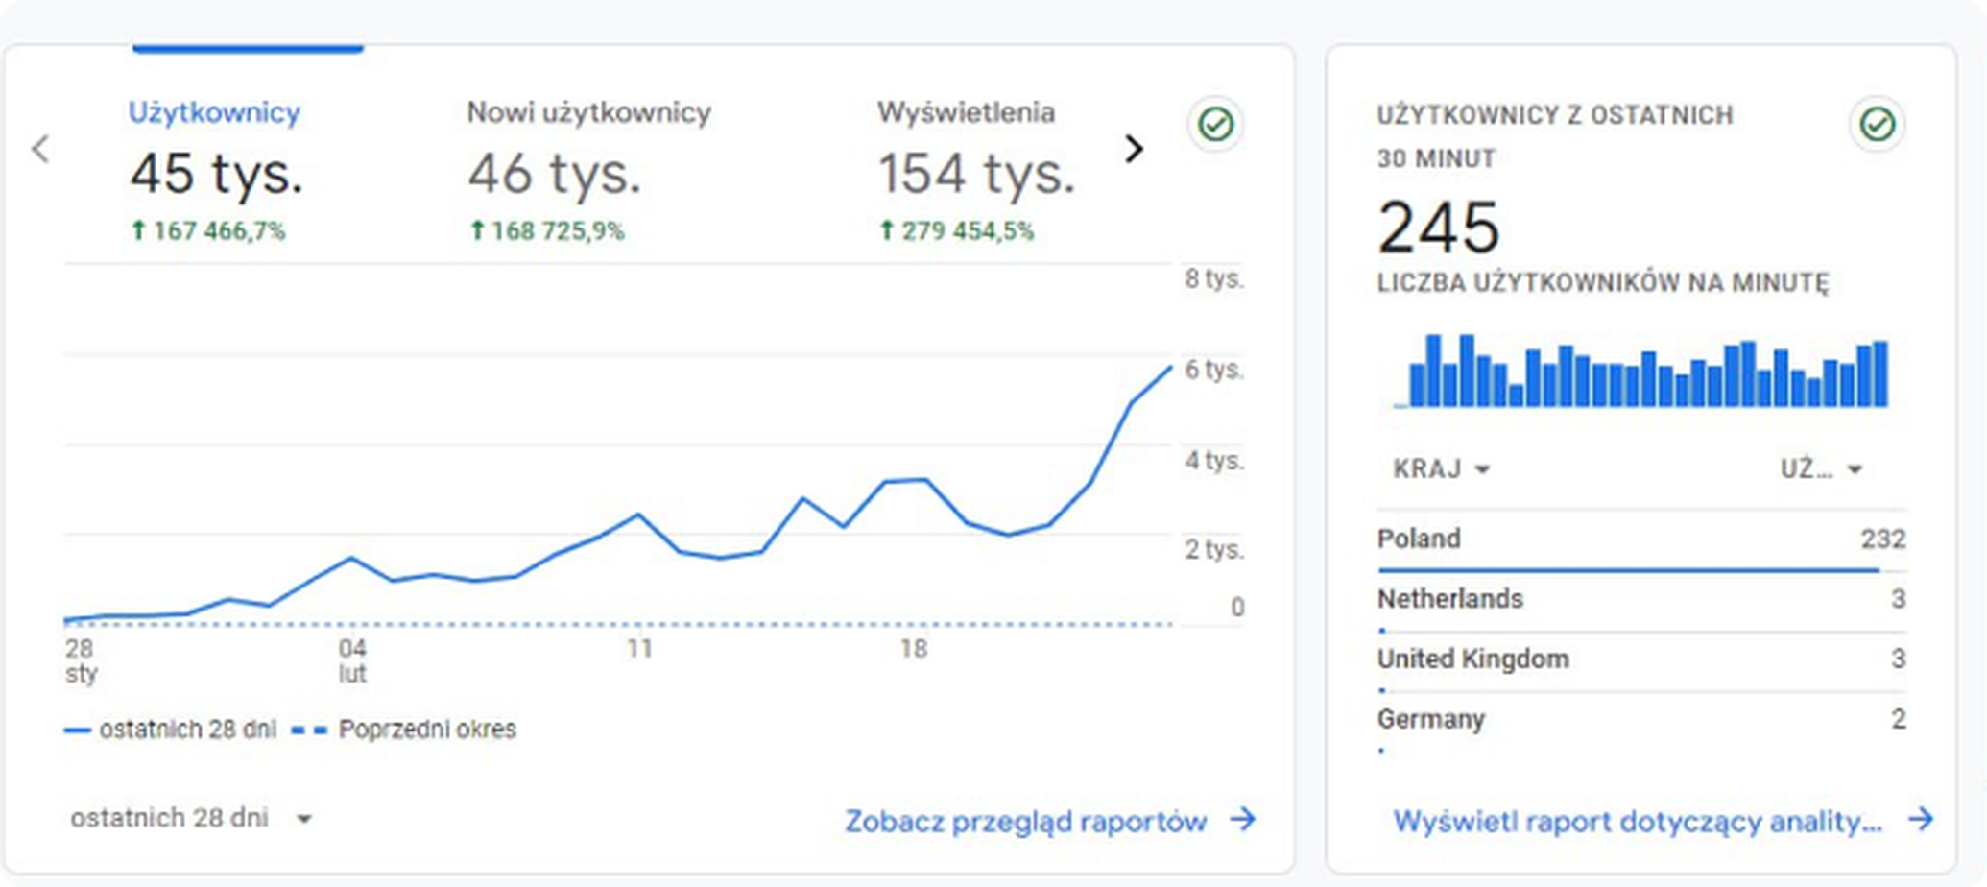Viewport: 1987px width, 887px height.
Task: Click the peak point of the users line chart
Action: coord(1170,368)
